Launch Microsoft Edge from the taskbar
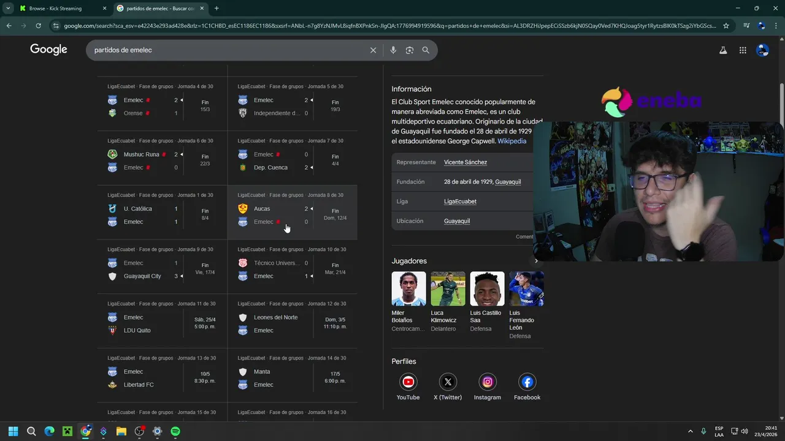 (50, 431)
